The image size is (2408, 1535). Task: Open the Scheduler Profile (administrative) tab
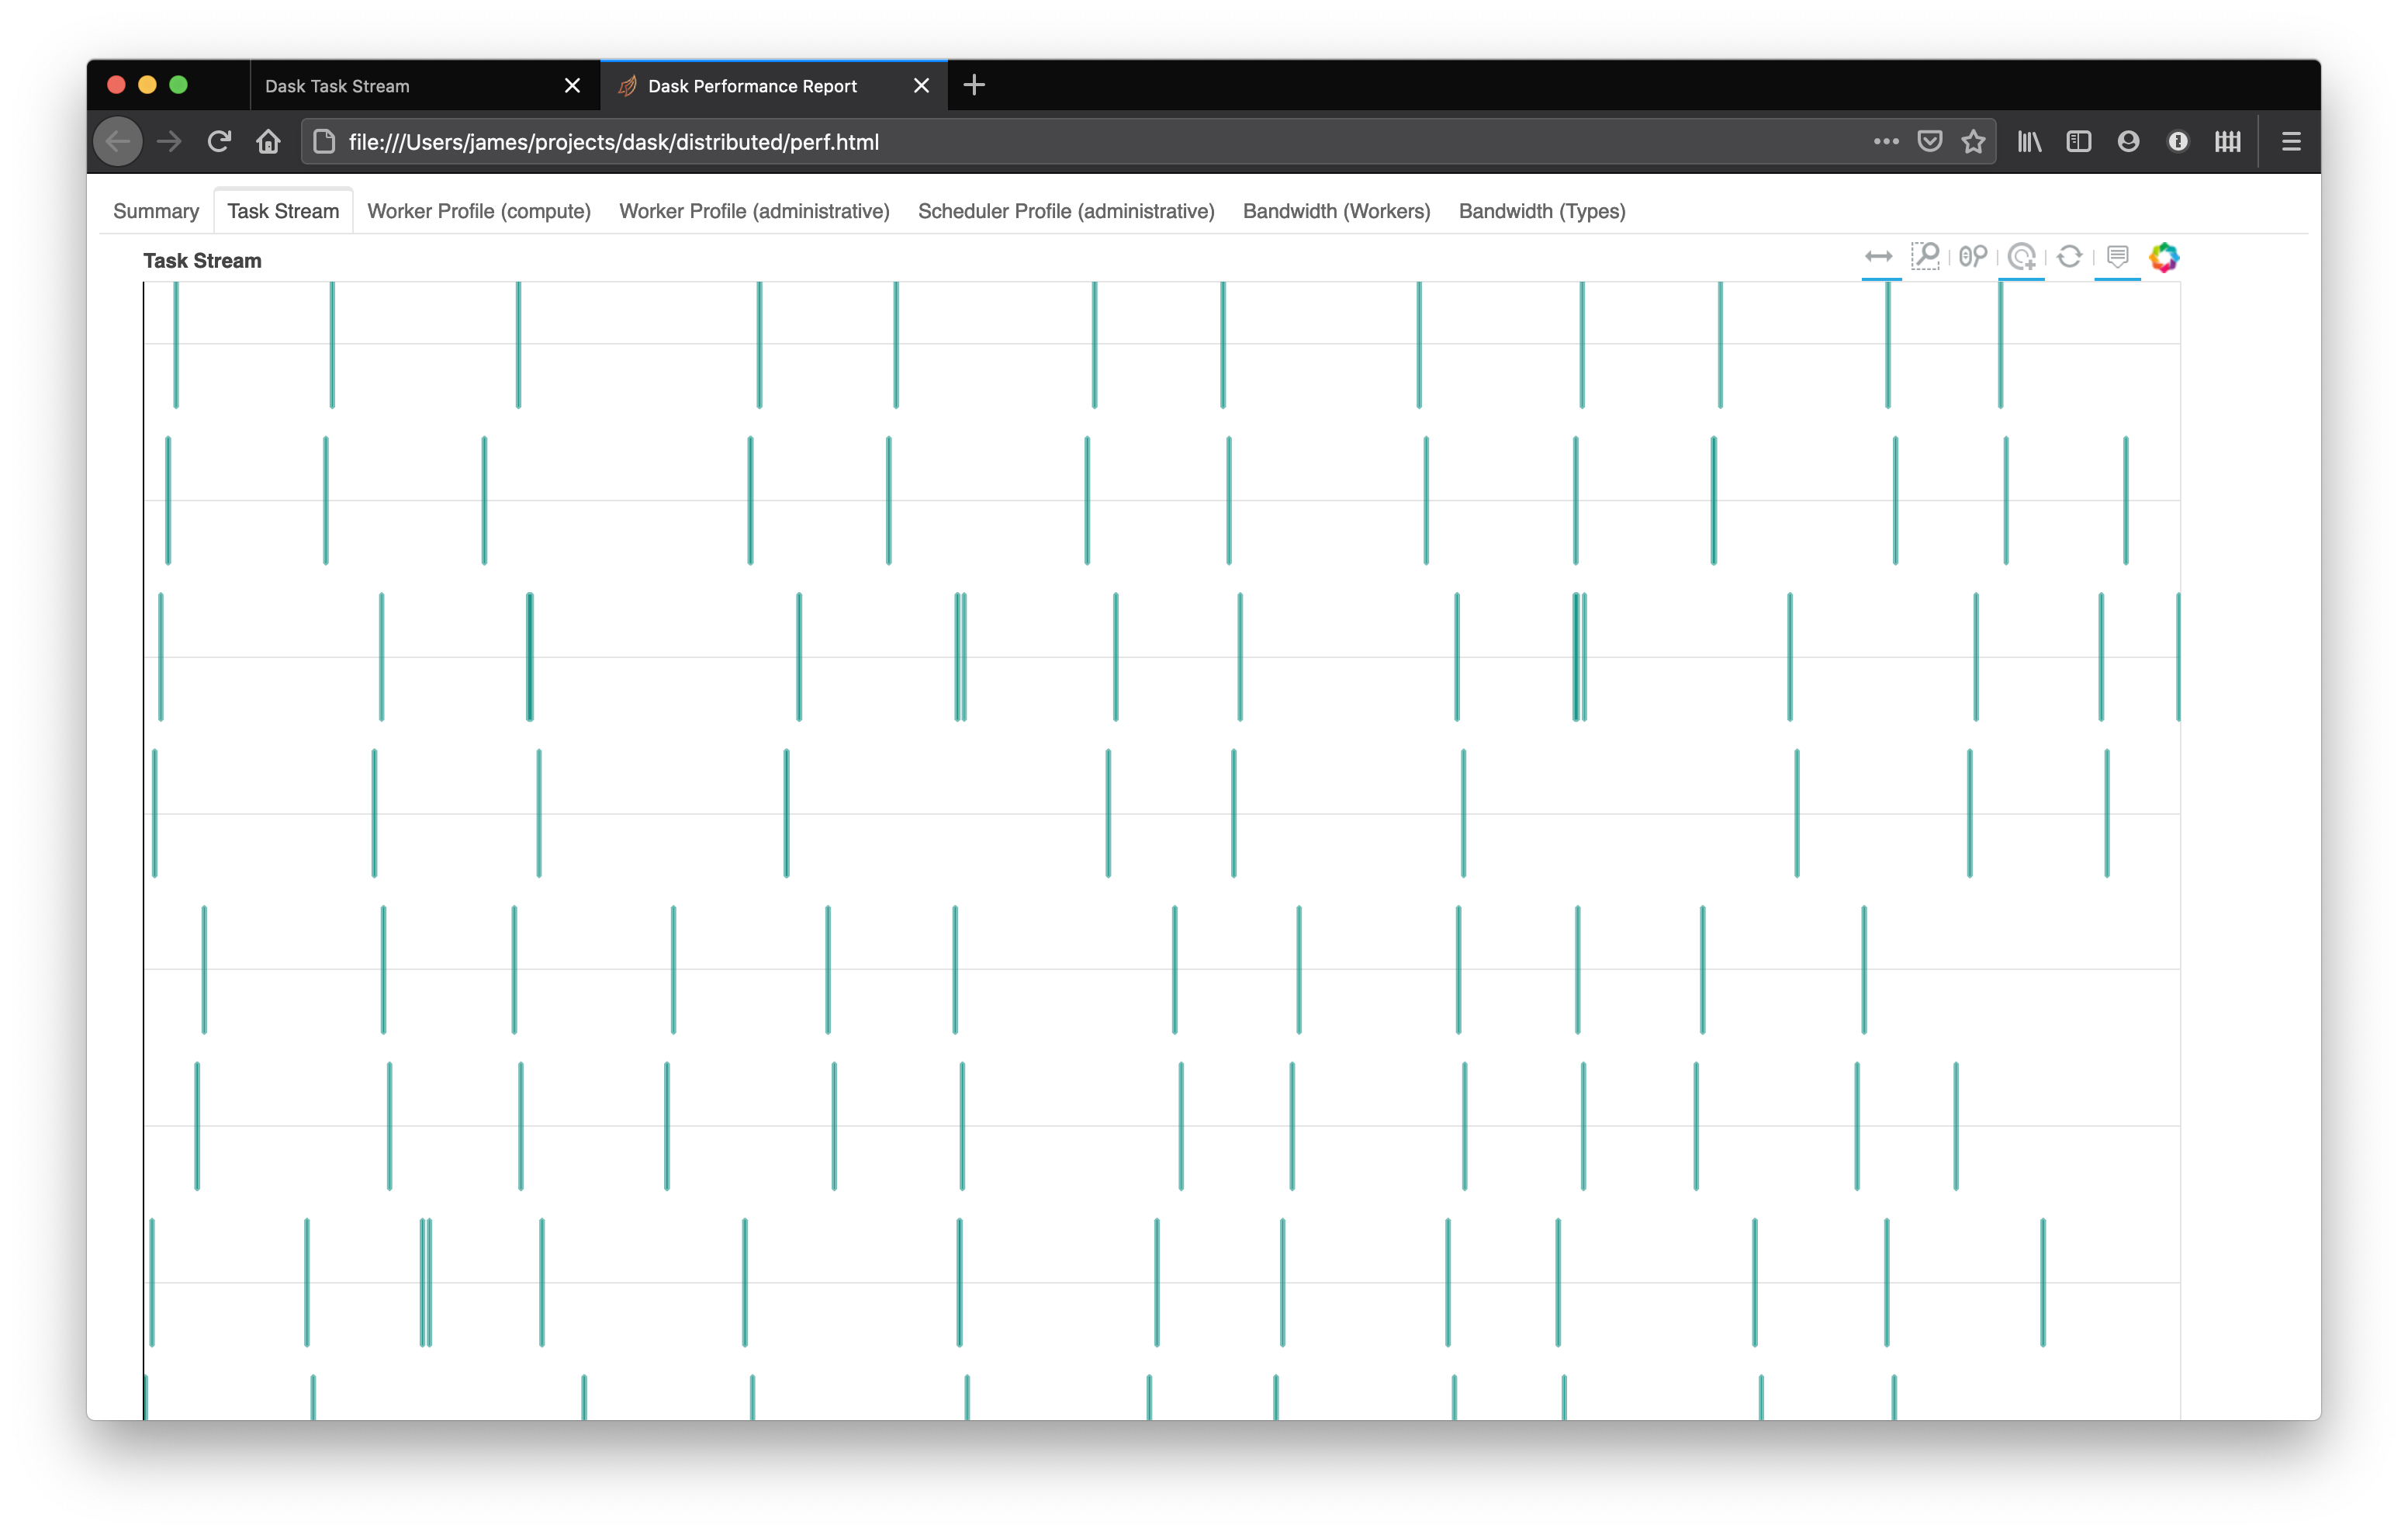[x=1066, y=211]
